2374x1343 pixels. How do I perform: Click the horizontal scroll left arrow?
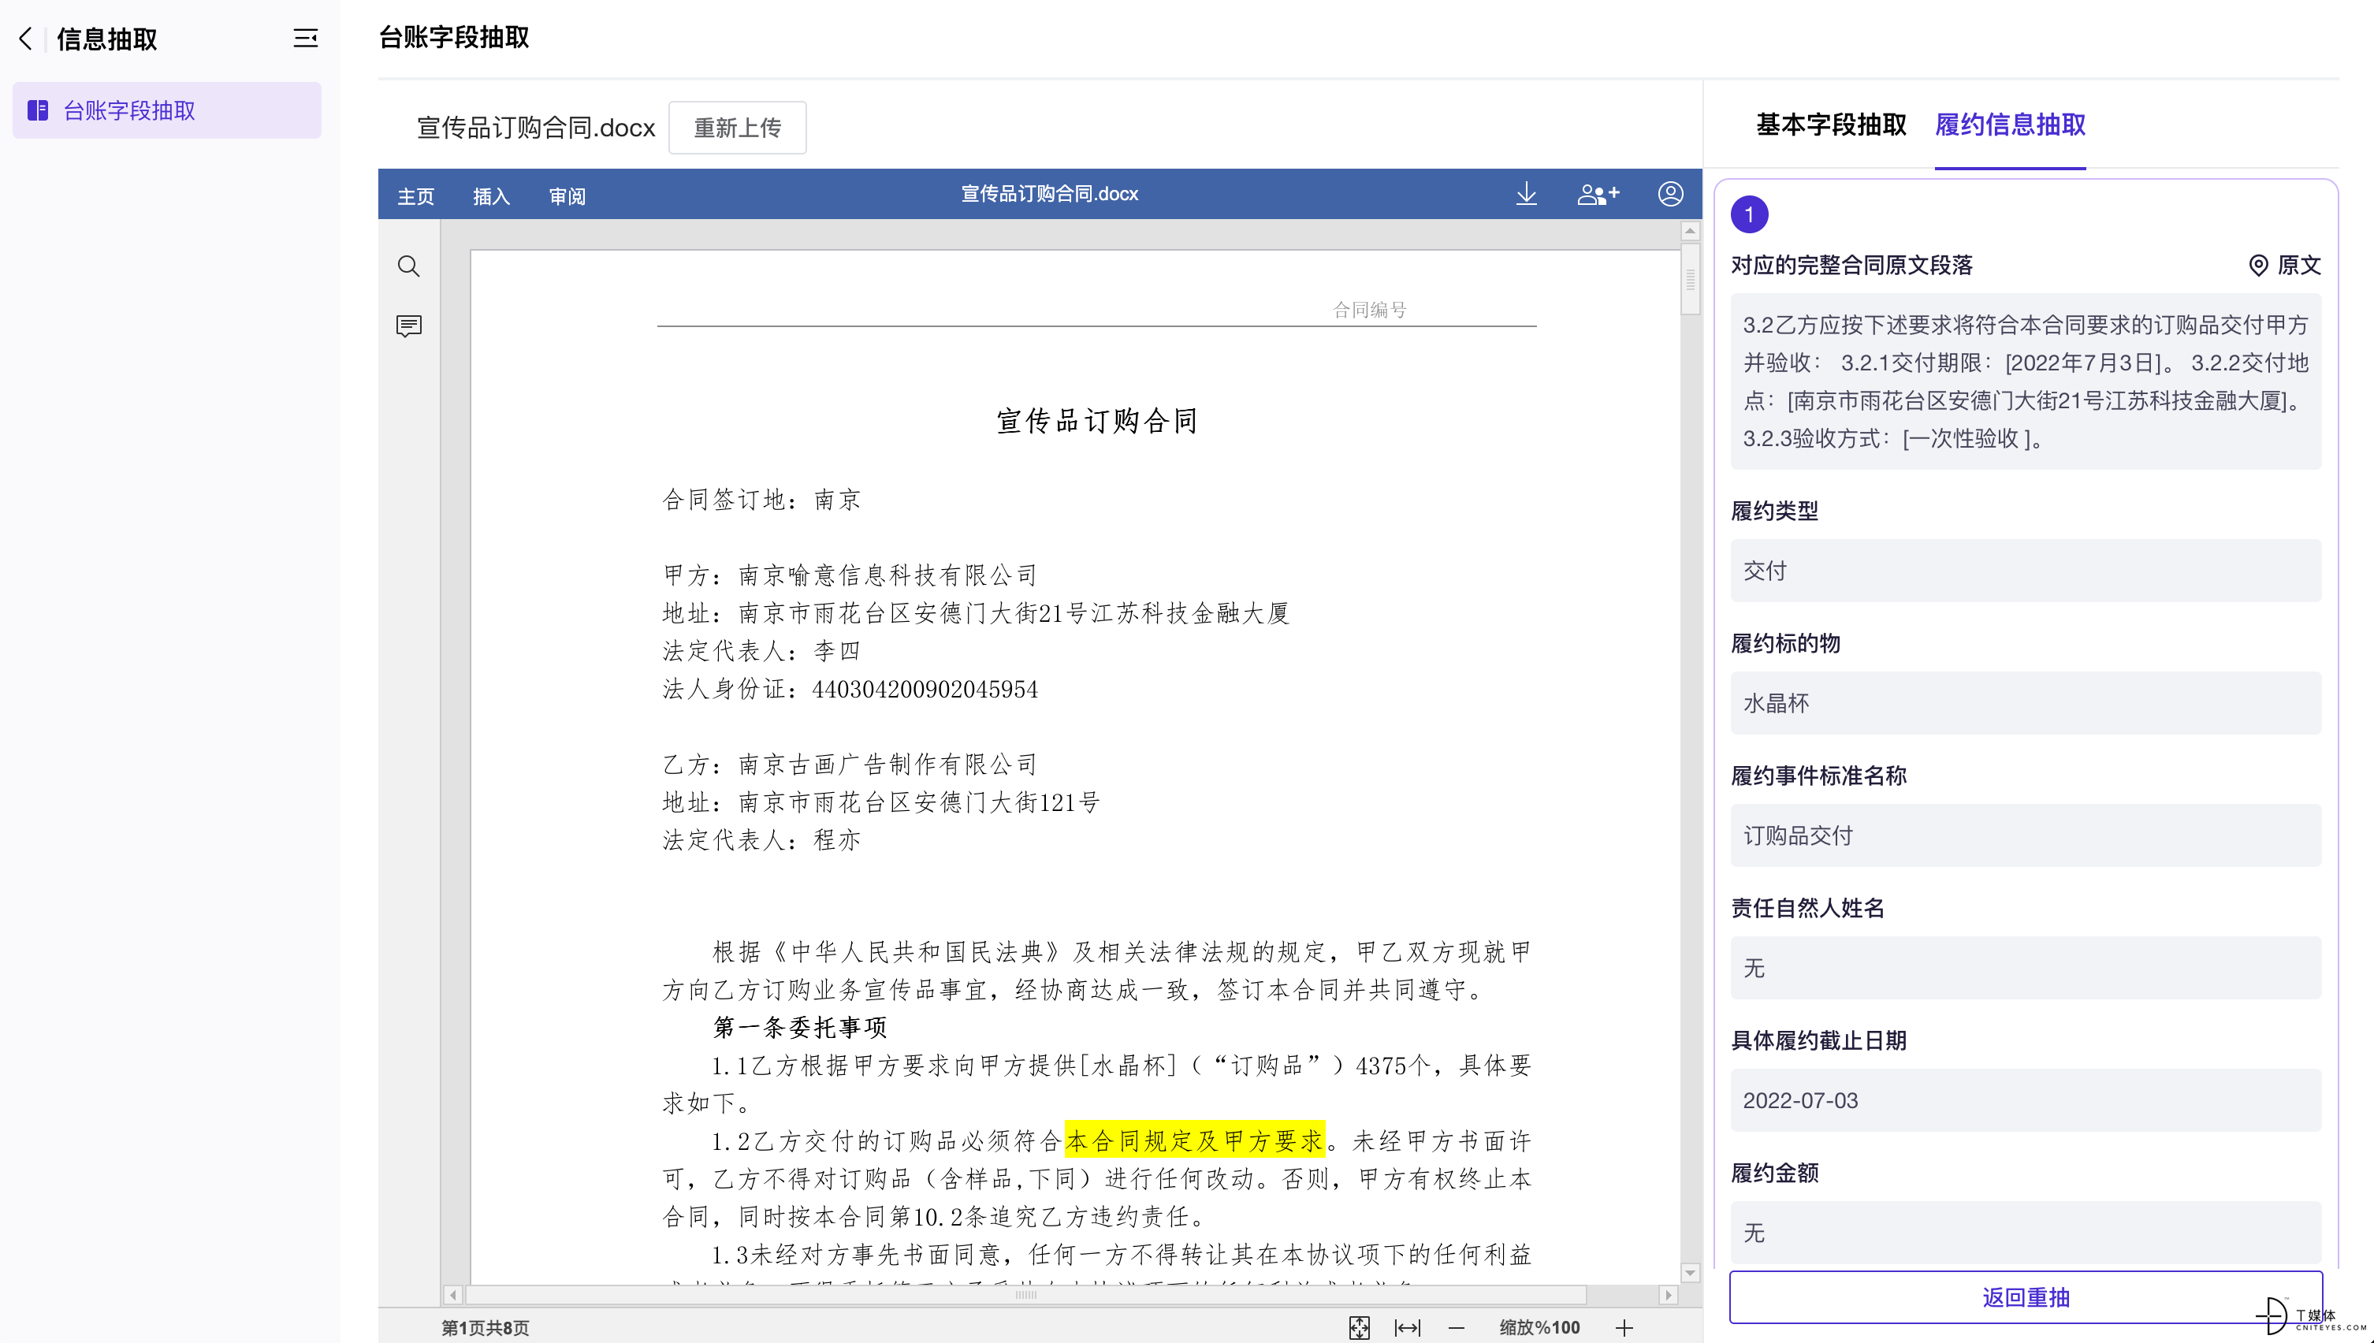click(453, 1295)
